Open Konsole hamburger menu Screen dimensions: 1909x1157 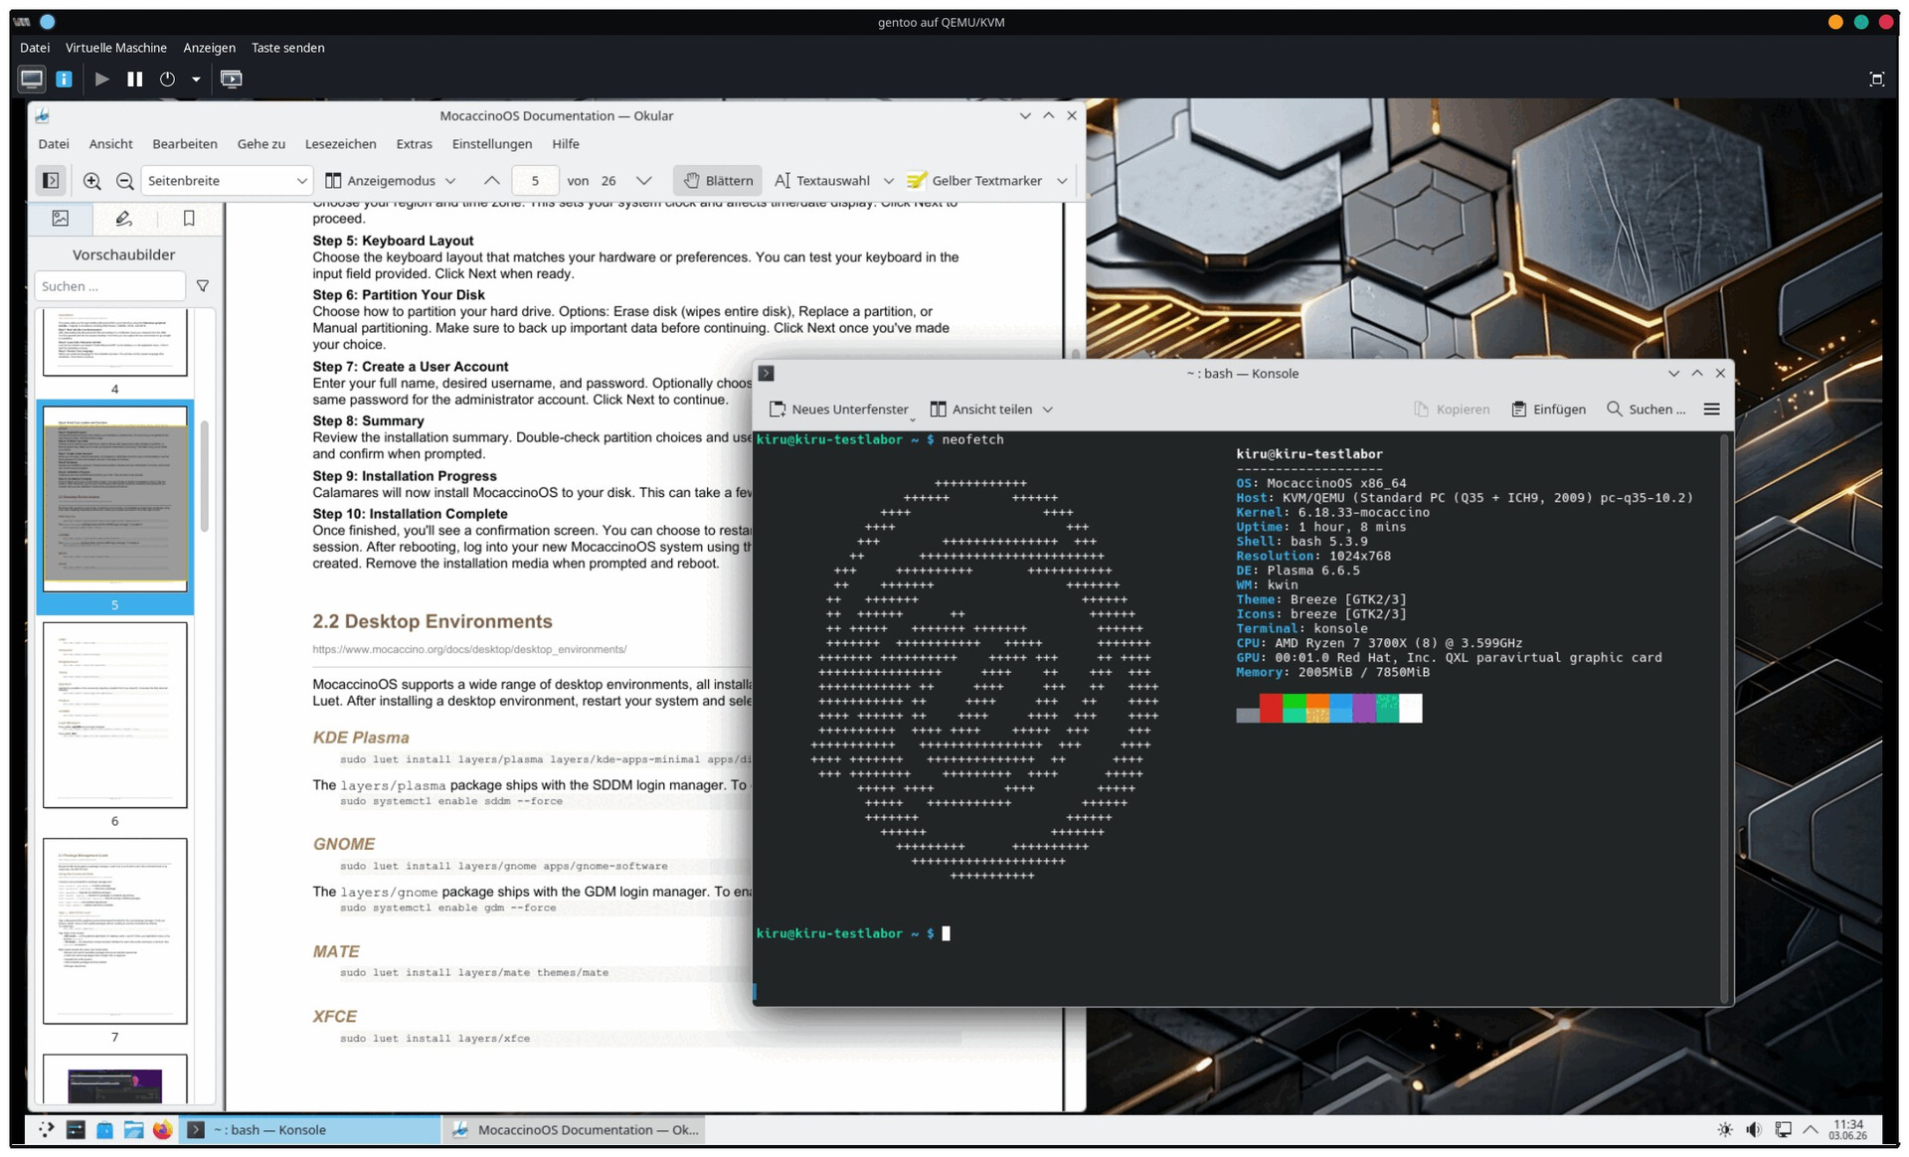(x=1711, y=410)
